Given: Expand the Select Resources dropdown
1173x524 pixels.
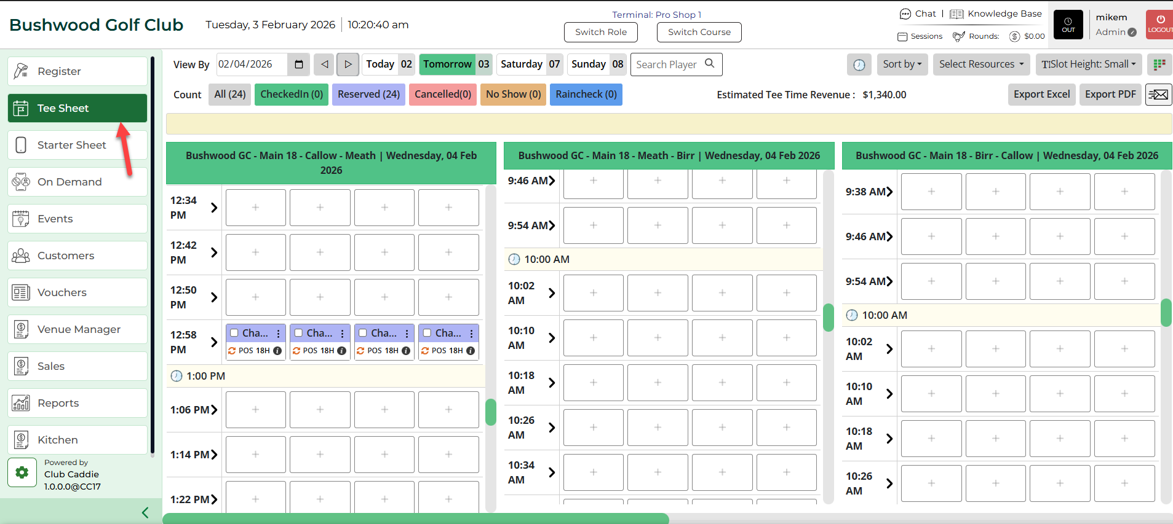Looking at the screenshot, I should pos(981,65).
